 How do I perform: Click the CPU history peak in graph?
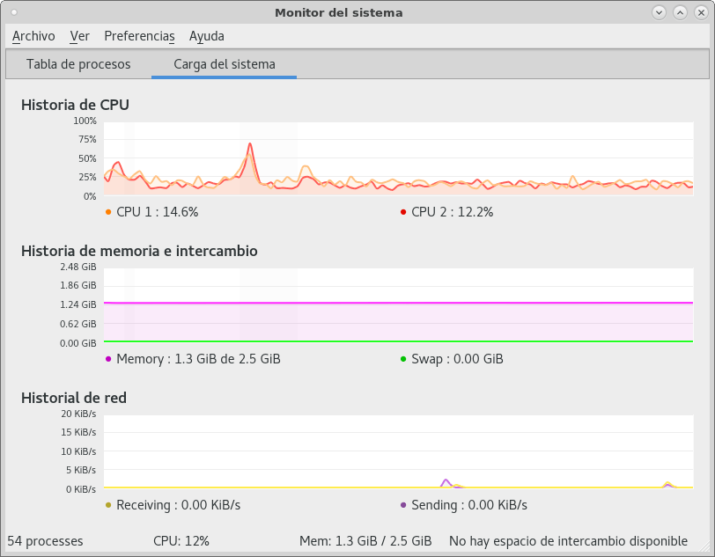tap(250, 145)
